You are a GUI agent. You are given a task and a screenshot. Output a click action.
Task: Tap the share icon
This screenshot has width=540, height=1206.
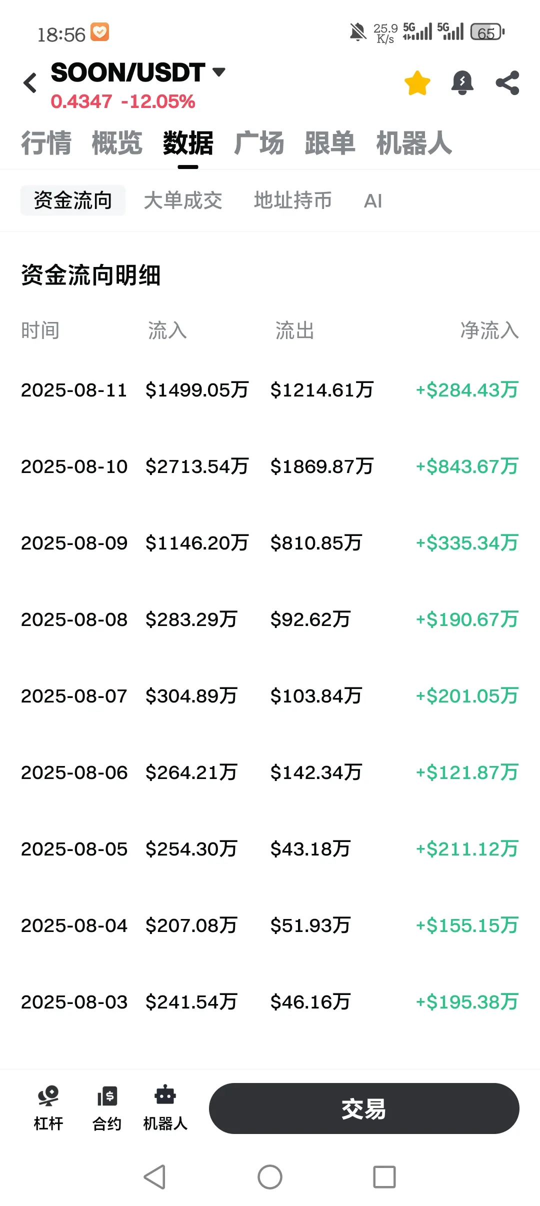[x=507, y=83]
